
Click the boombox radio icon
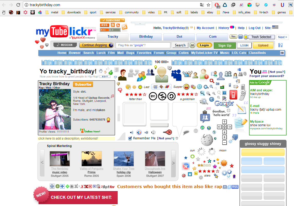tap(225, 187)
